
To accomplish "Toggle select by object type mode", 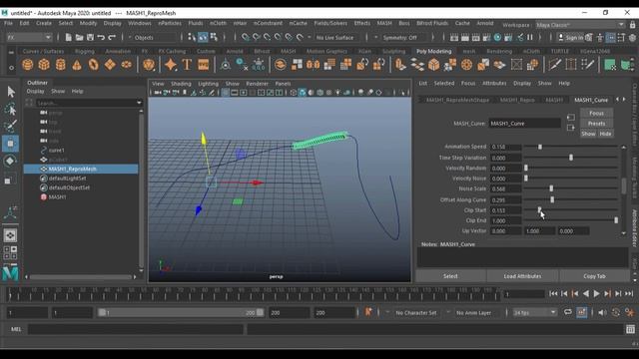I will coord(203,38).
